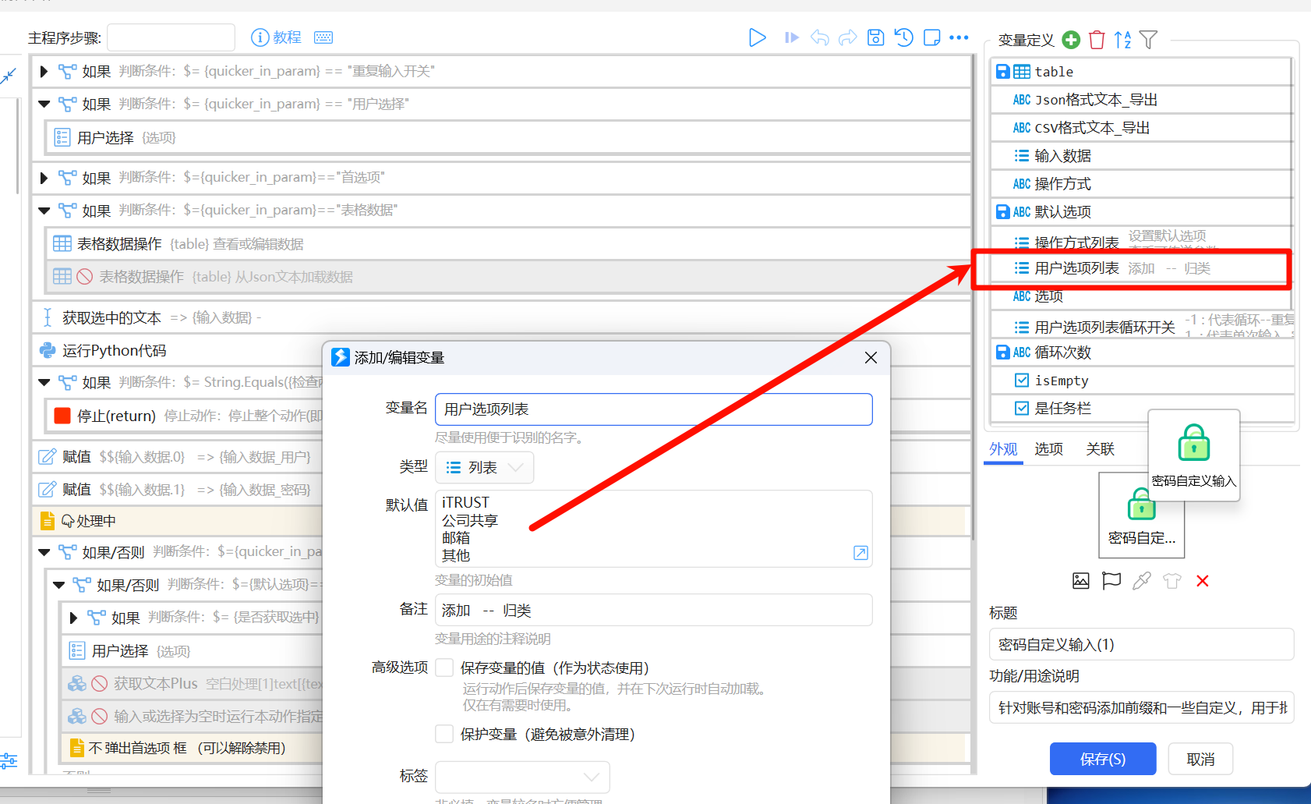Click the 功能/用途说明 input field
Viewport: 1311px width, 804px height.
point(1141,707)
